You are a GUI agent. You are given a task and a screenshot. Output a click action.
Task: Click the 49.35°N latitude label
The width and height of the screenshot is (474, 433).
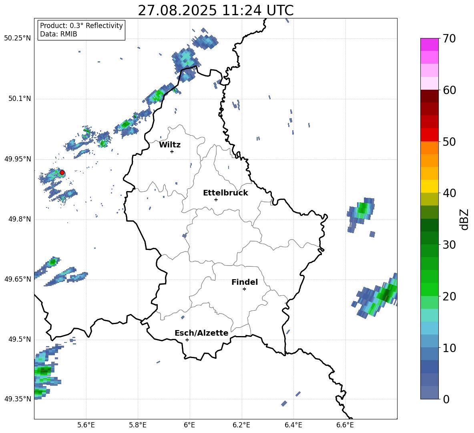18,399
